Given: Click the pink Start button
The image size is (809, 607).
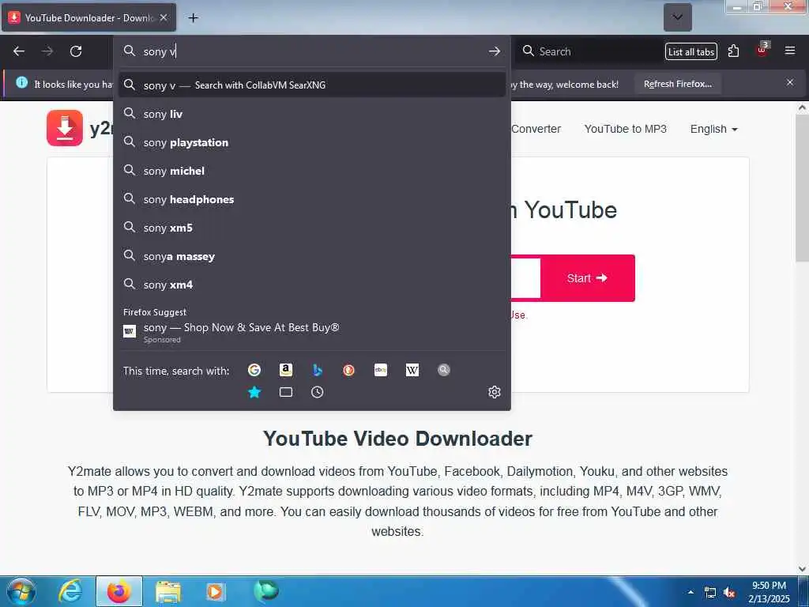Looking at the screenshot, I should coord(587,278).
